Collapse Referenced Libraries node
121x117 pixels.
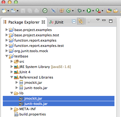12,77
